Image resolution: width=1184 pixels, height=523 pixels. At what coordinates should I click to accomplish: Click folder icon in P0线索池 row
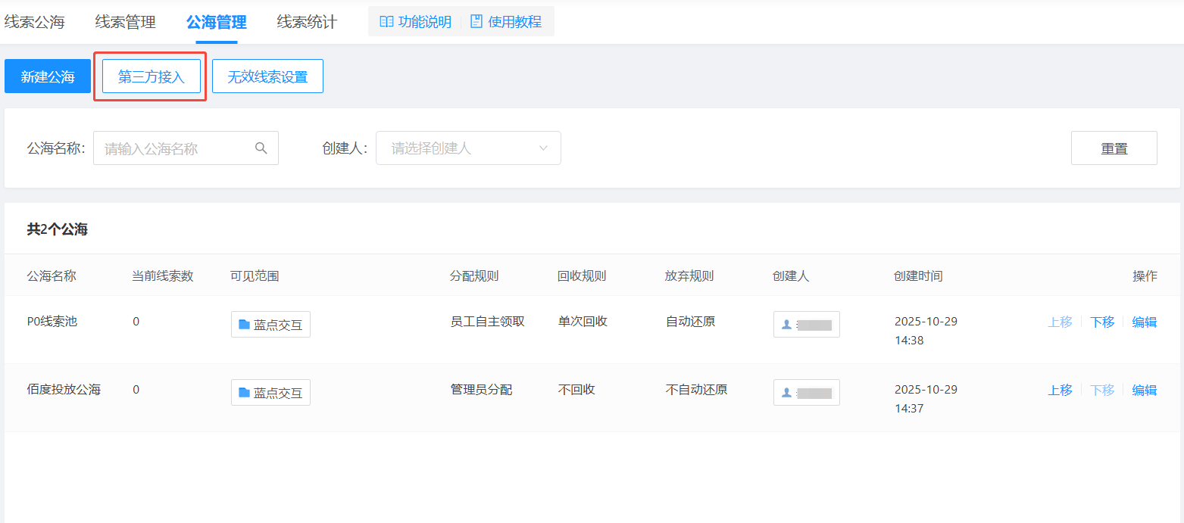pos(244,325)
